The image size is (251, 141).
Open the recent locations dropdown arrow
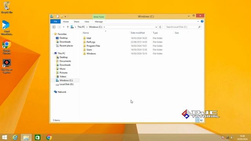64,27
